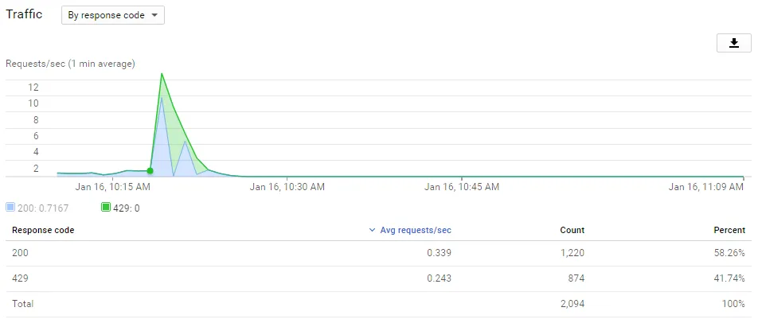Click the green 429 legend swatch
758x323 pixels.
(x=106, y=207)
